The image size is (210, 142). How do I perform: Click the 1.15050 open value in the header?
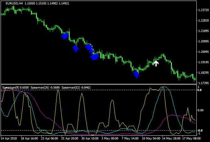point(30,3)
